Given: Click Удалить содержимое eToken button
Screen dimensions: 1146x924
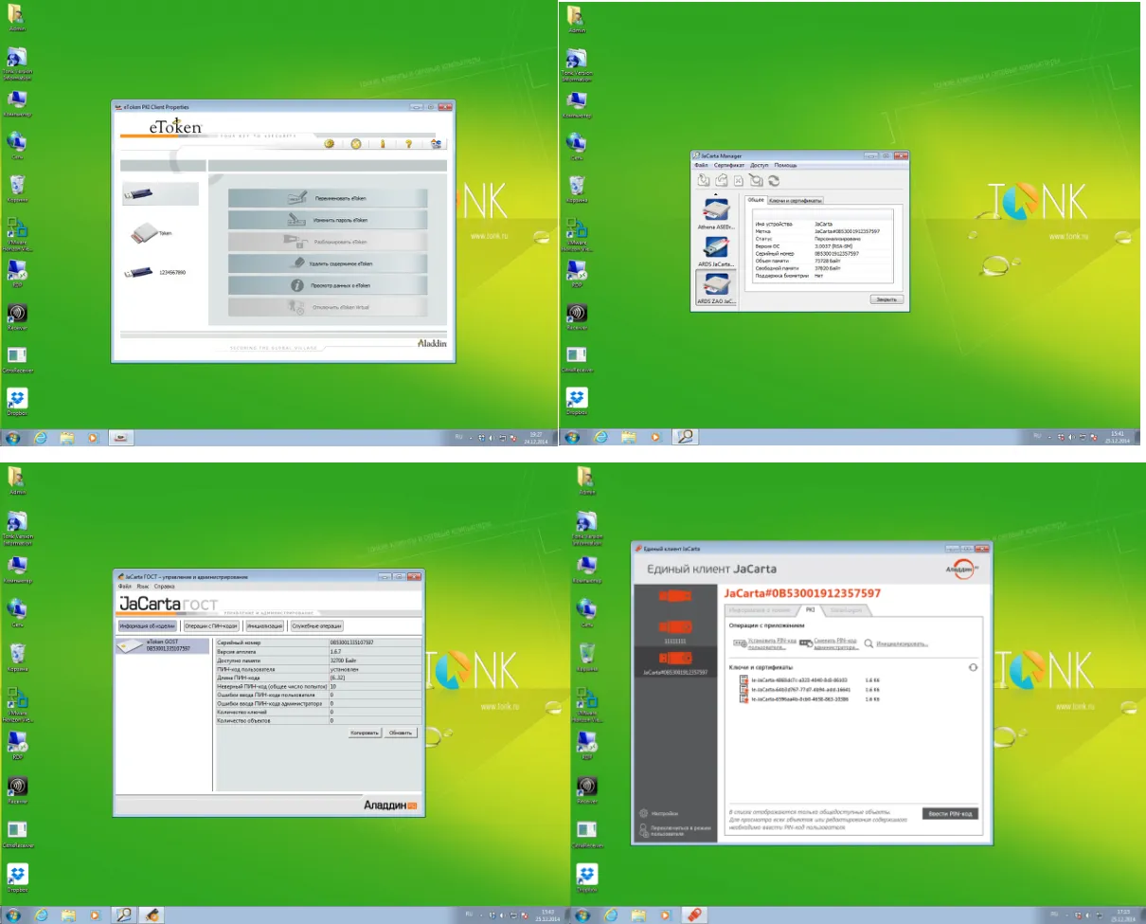Looking at the screenshot, I should coord(328,263).
